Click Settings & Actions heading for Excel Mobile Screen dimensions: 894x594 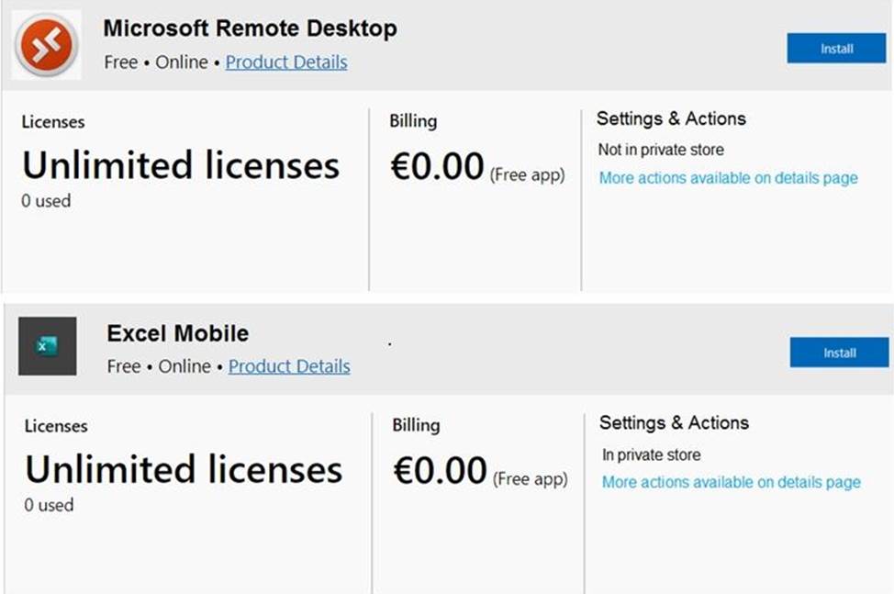point(674,423)
